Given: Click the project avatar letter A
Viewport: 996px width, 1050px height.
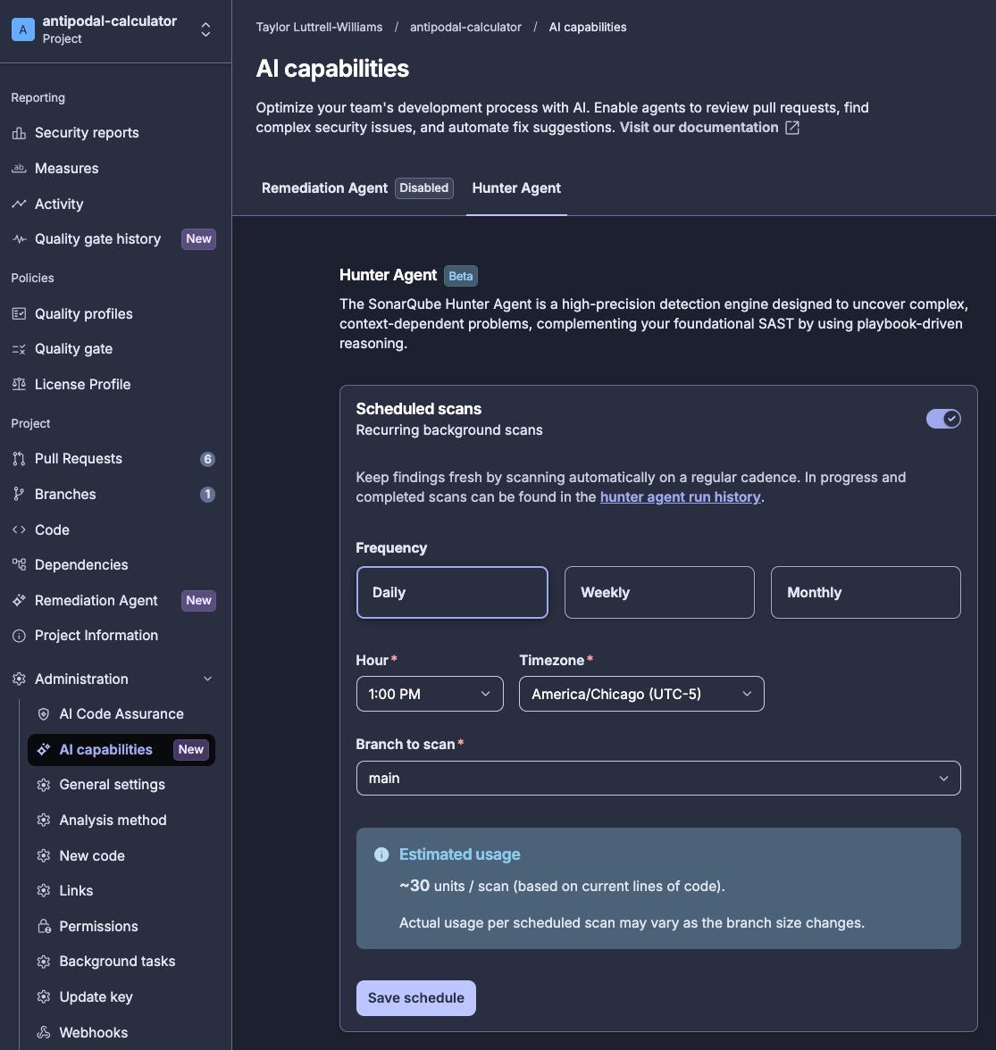Looking at the screenshot, I should tap(23, 29).
